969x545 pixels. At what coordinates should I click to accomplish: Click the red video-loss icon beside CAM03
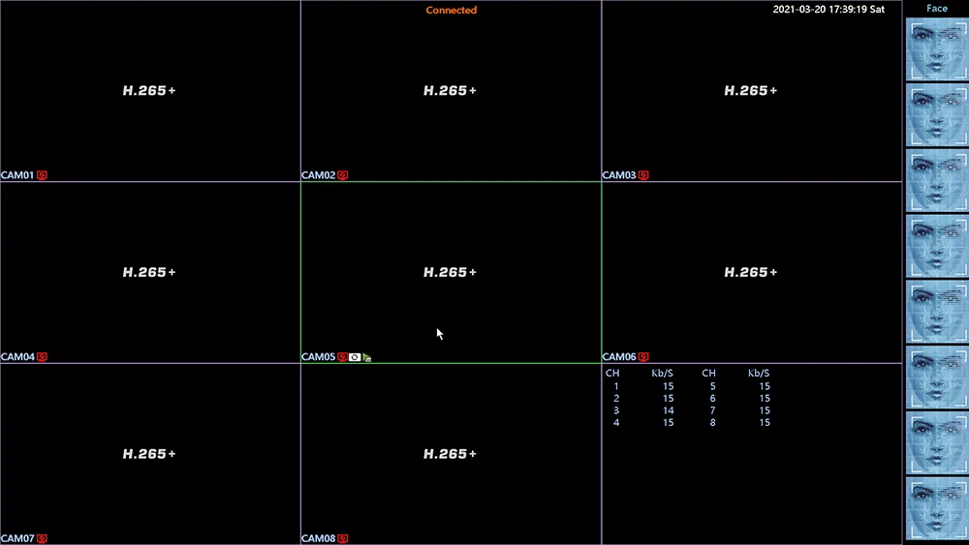pos(644,175)
